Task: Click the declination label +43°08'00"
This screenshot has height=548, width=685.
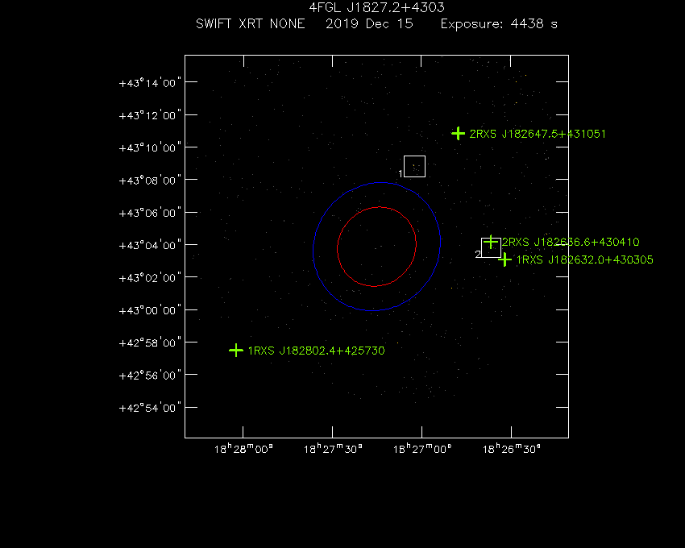Action: pyautogui.click(x=150, y=181)
